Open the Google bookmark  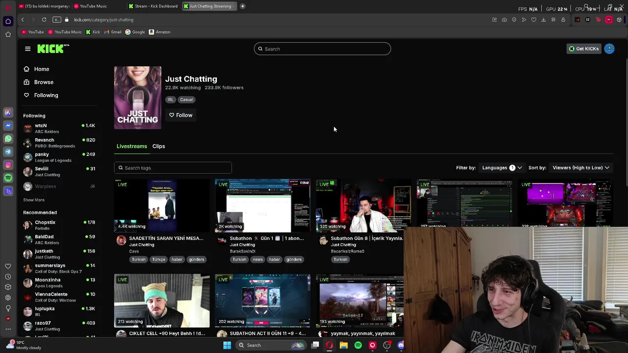click(135, 32)
